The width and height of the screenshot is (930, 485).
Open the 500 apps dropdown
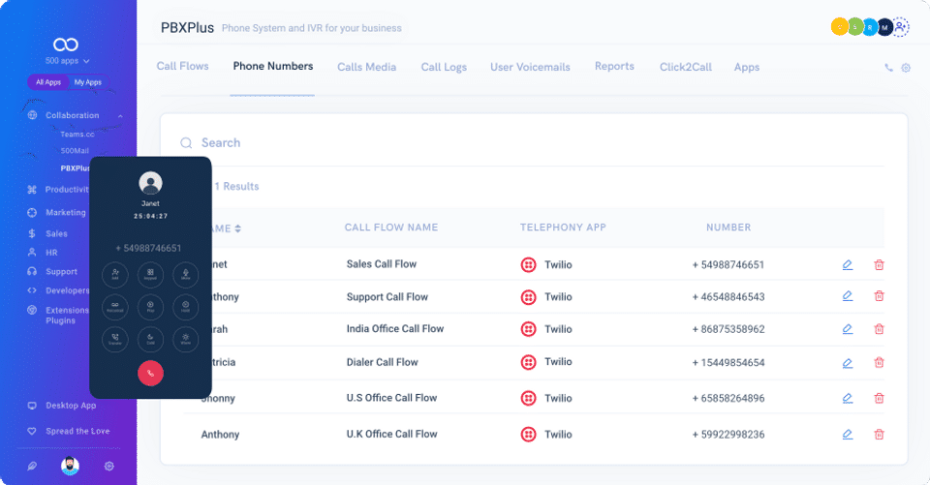click(66, 60)
